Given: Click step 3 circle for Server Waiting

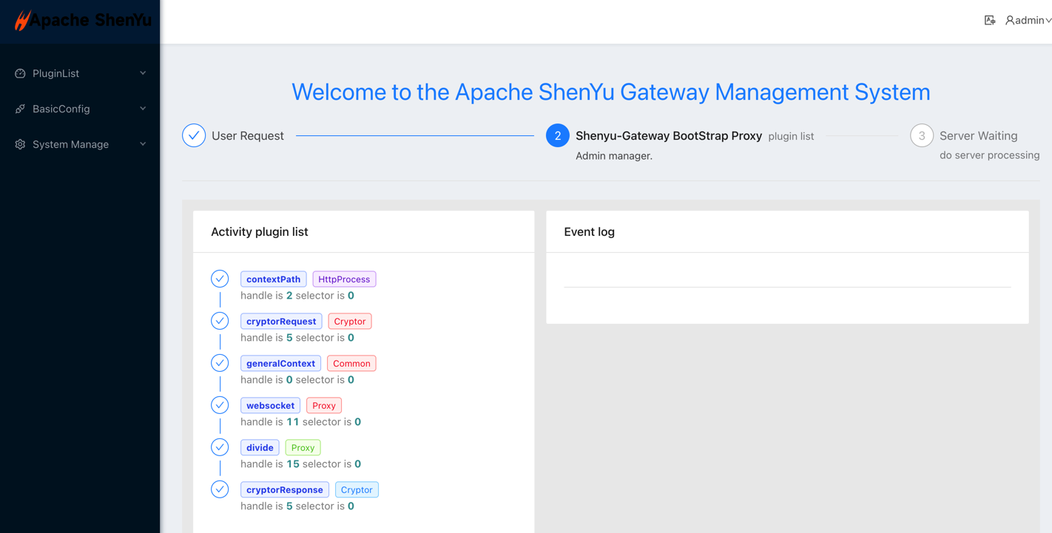Looking at the screenshot, I should pyautogui.click(x=922, y=135).
